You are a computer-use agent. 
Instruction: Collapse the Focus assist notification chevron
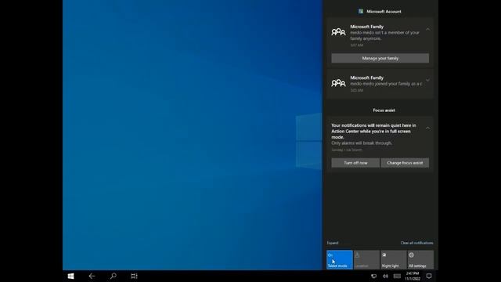coord(428,128)
